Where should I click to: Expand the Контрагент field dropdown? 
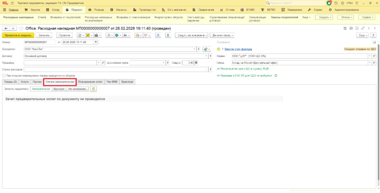[194, 49]
